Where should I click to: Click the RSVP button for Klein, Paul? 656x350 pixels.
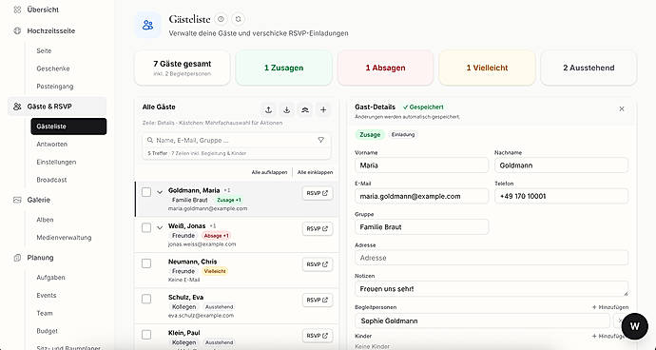(318, 336)
